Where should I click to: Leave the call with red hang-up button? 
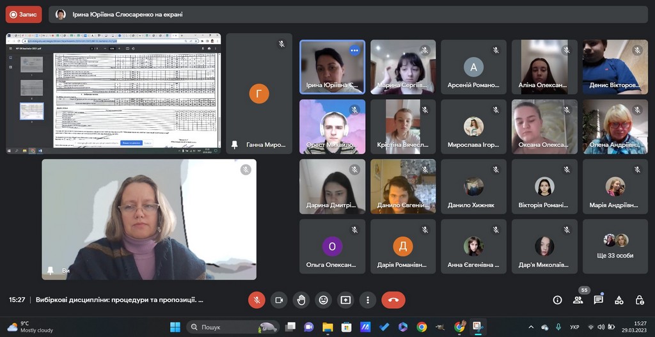tap(393, 300)
